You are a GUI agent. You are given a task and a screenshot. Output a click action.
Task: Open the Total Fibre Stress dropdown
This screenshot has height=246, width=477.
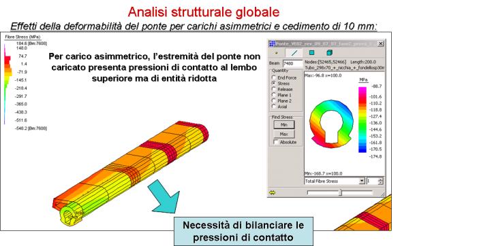[x=362, y=181]
